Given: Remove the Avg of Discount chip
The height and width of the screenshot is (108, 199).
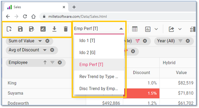Looking at the screenshot, I should click(x=52, y=50).
